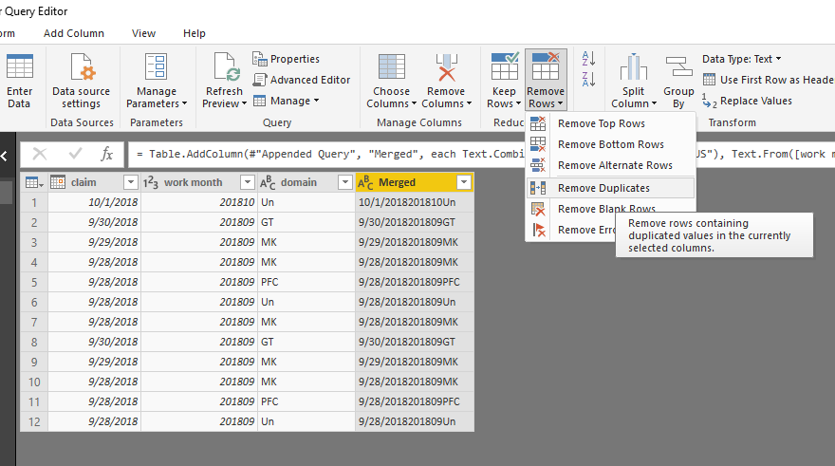Cancel the formula edit with X
Screen dimensions: 835x466
[40, 154]
